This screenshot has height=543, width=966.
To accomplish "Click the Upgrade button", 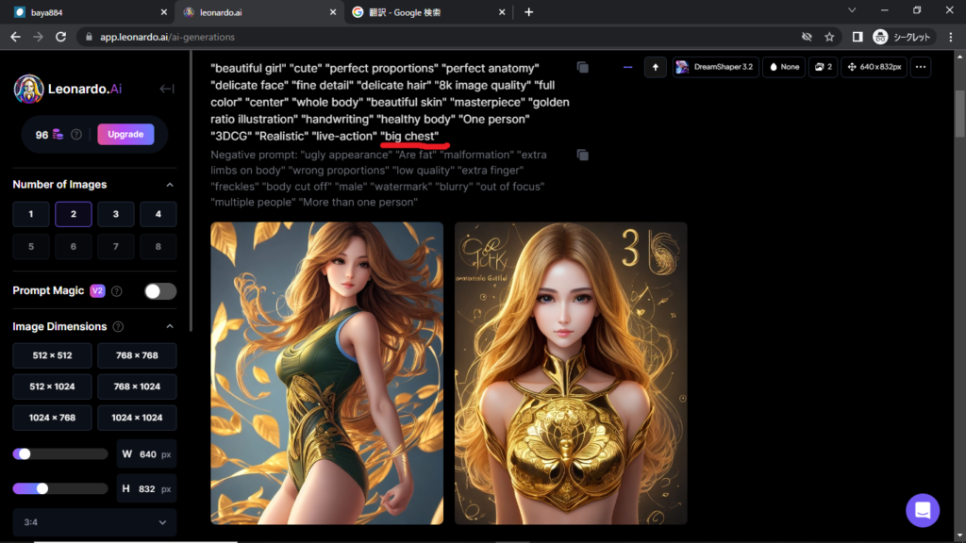I will point(125,134).
